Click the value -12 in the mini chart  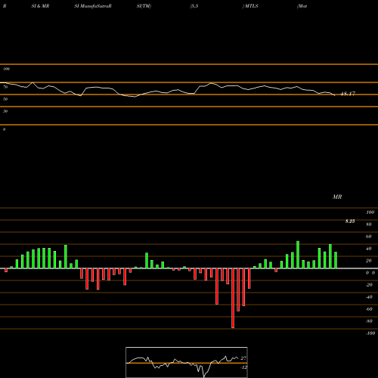(x=243, y=367)
